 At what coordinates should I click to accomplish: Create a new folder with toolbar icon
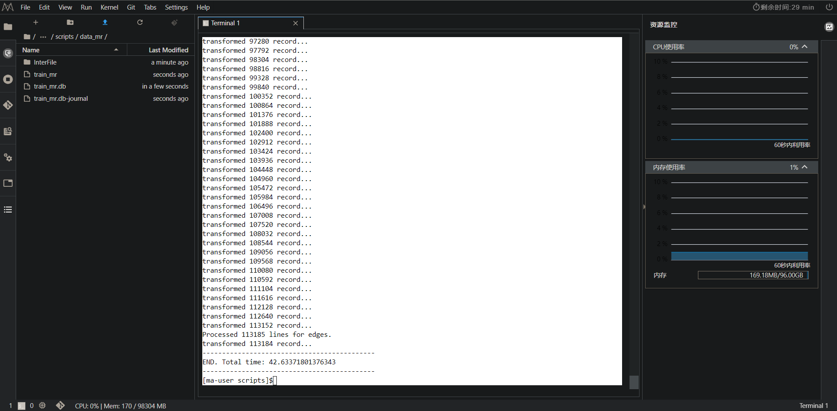pos(70,22)
